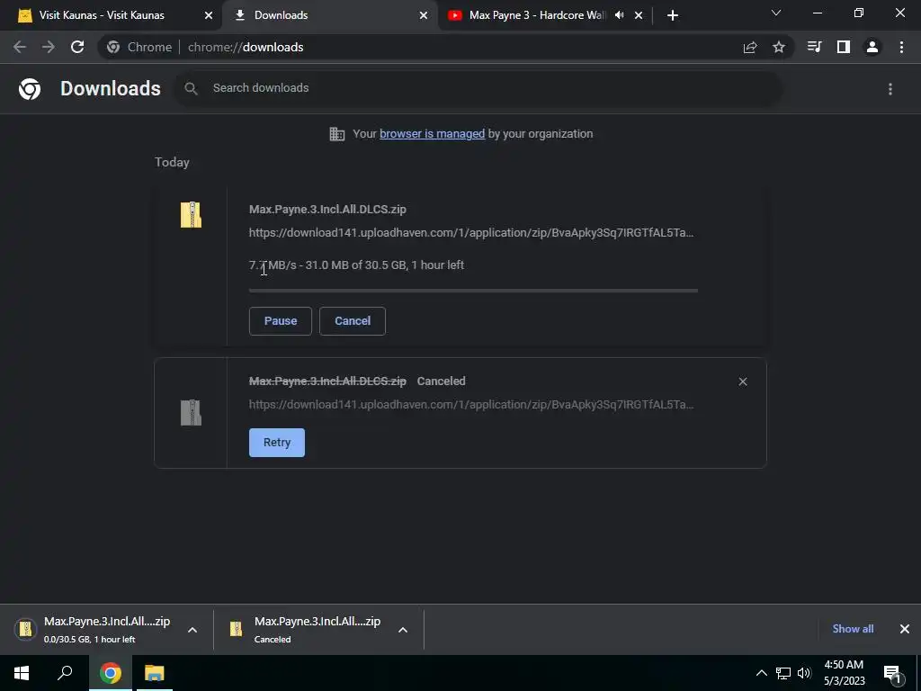Click the browser forward arrow
The width and height of the screenshot is (921, 691).
(49, 47)
